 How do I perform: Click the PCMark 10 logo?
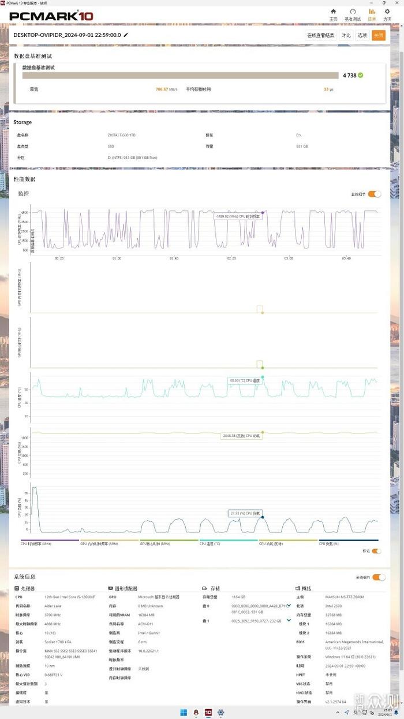pos(51,16)
